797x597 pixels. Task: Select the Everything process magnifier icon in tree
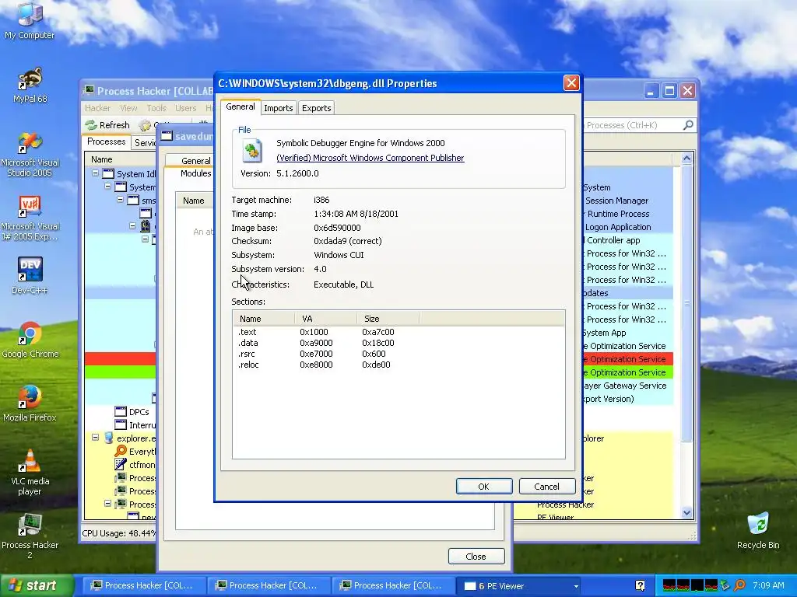(121, 452)
